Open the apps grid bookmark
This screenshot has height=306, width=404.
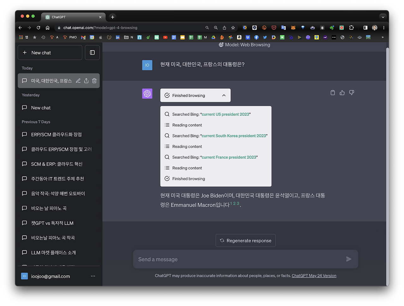coord(21,37)
